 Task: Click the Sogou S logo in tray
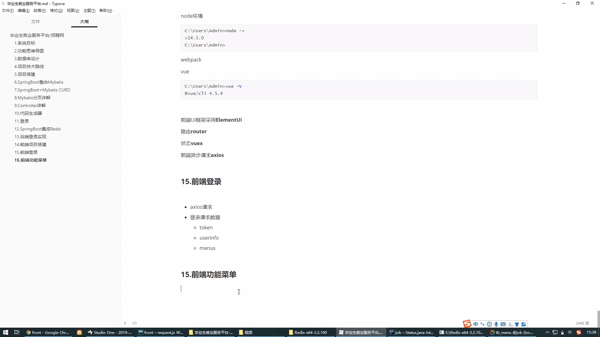[x=467, y=324]
